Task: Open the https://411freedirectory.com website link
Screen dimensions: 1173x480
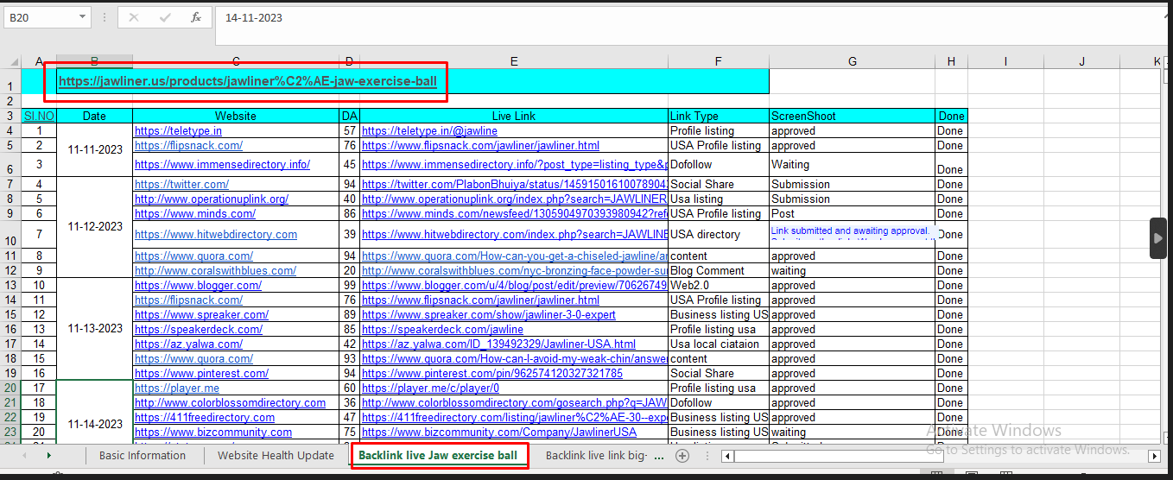Action: click(x=205, y=417)
